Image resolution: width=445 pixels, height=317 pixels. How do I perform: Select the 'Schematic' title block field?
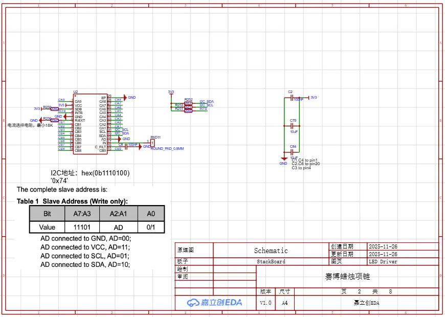(271, 251)
